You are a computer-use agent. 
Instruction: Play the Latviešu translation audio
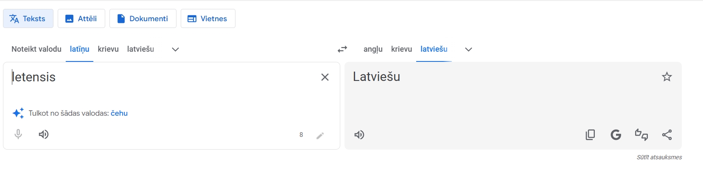[359, 135]
